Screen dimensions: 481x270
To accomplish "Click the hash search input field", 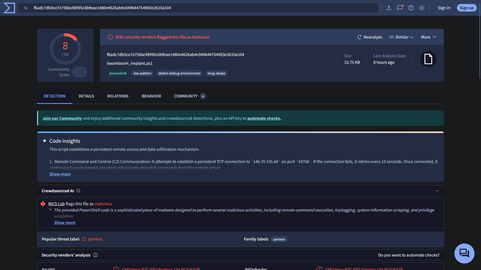I will (200, 8).
